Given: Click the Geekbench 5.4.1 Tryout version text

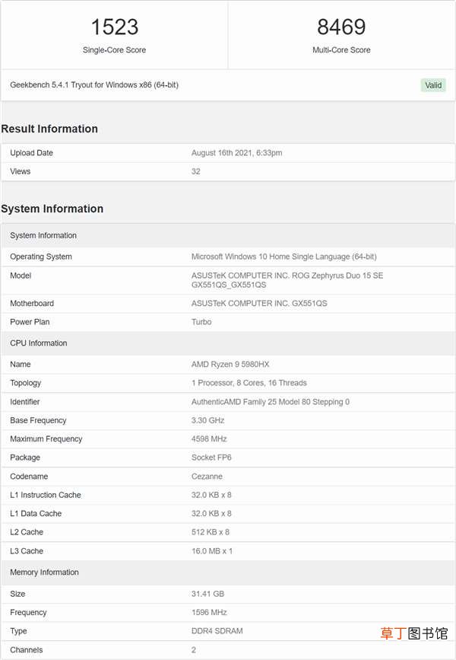Looking at the screenshot, I should [94, 85].
